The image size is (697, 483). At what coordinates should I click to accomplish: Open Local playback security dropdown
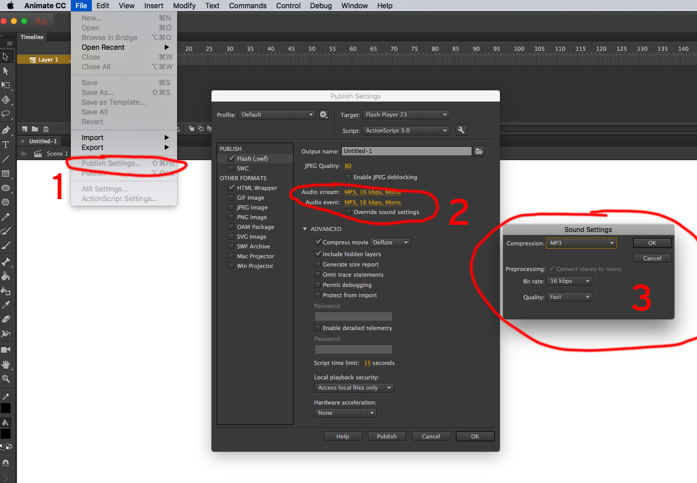(x=354, y=388)
